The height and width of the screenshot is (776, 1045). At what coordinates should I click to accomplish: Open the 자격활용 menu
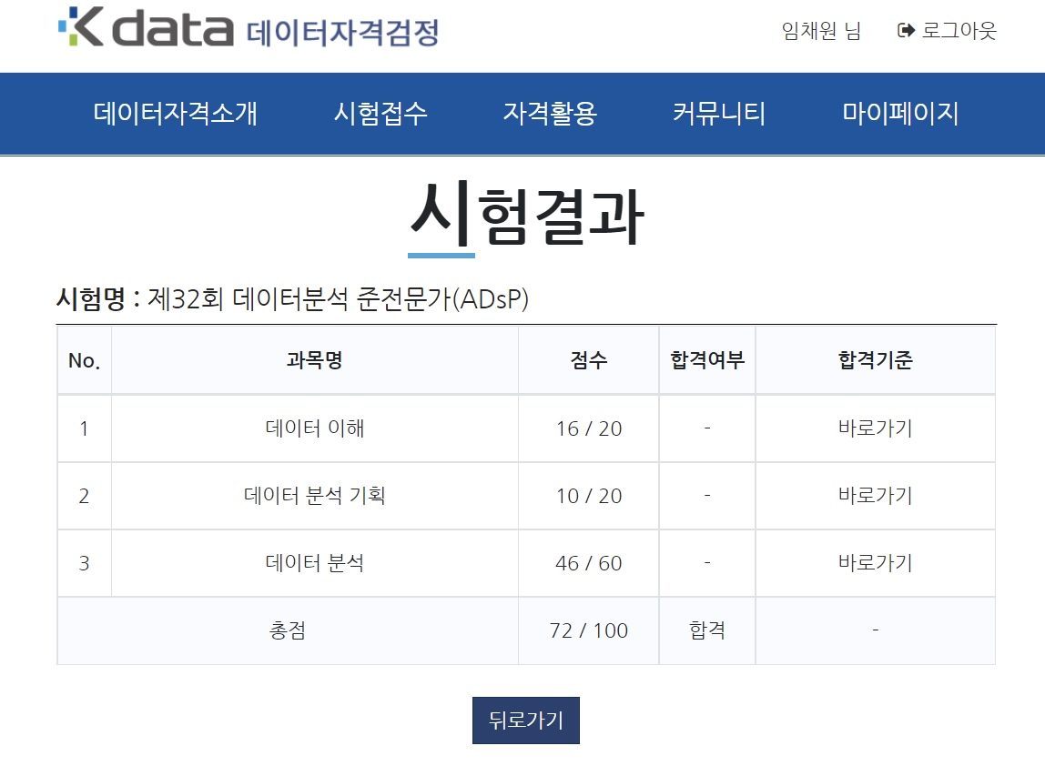tap(550, 113)
